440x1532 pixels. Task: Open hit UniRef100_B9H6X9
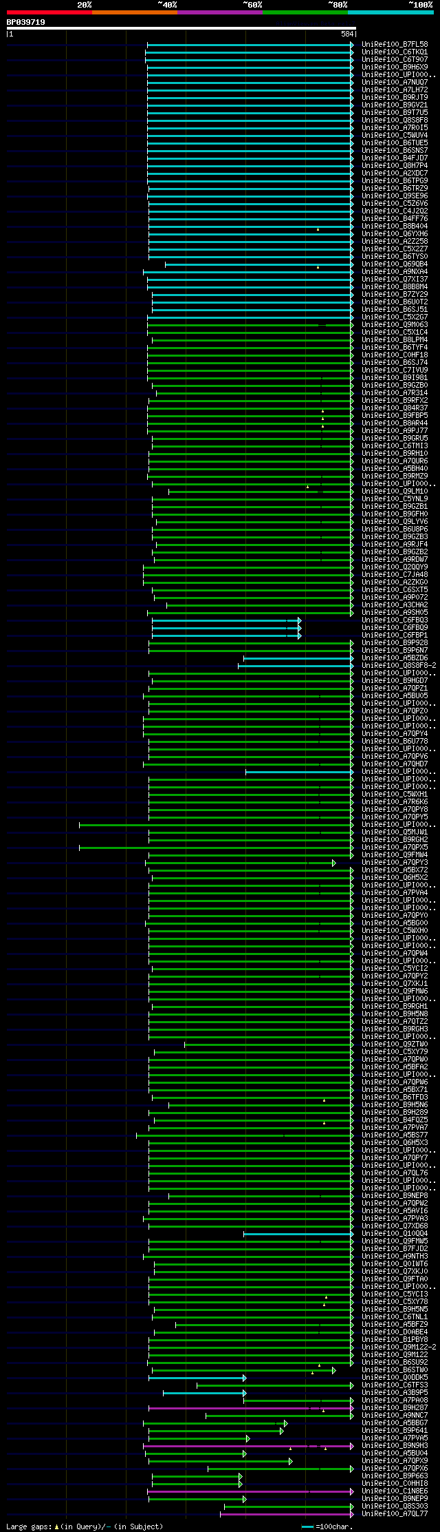(x=395, y=67)
